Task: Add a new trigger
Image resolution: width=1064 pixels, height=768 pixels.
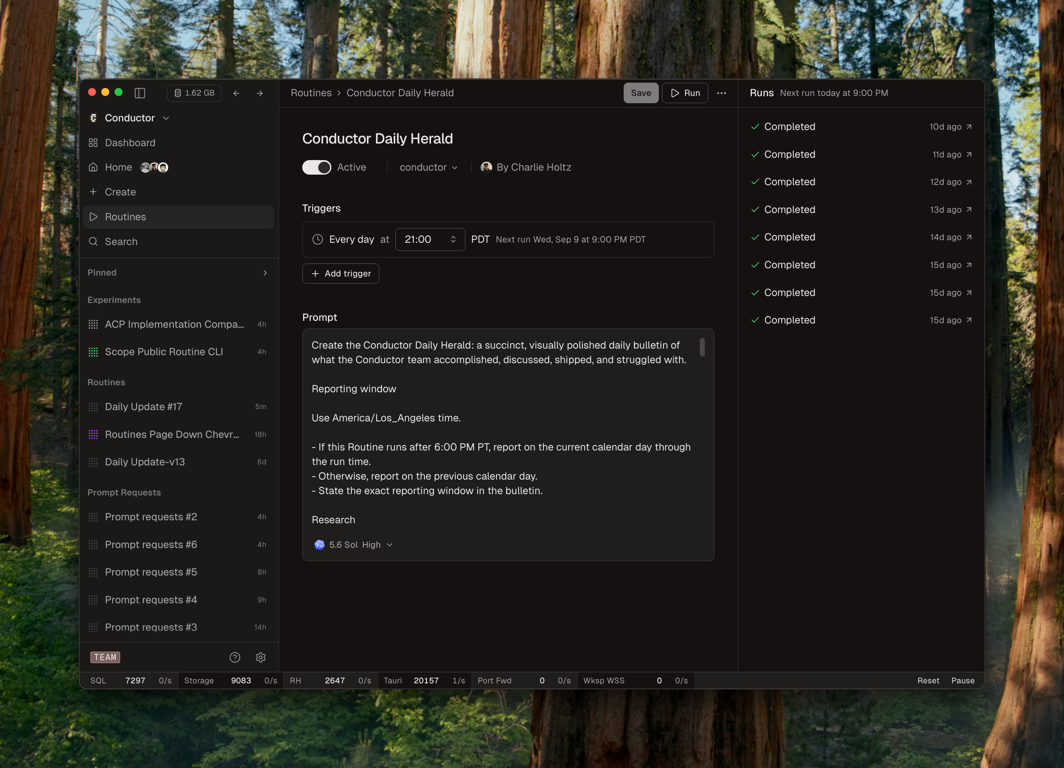Action: pos(341,274)
